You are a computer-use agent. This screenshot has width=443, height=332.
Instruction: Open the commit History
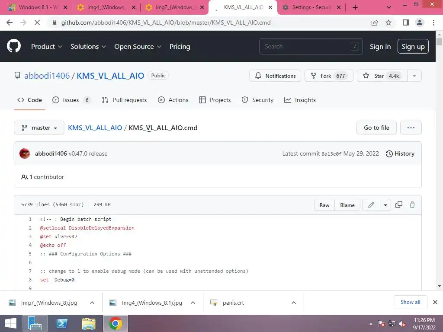coord(400,153)
